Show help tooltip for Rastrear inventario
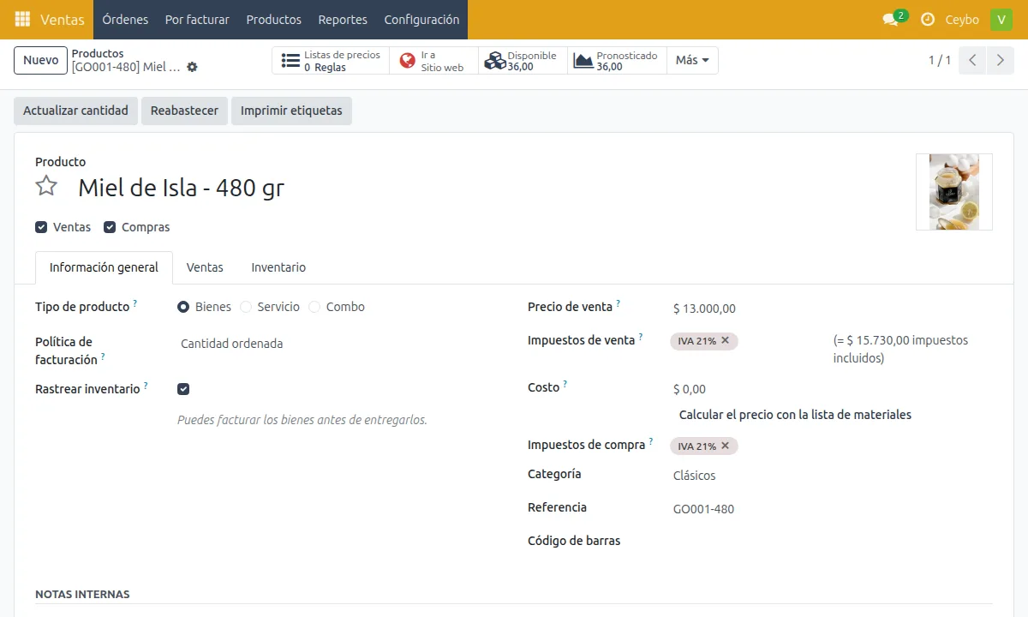 pyautogui.click(x=145, y=386)
